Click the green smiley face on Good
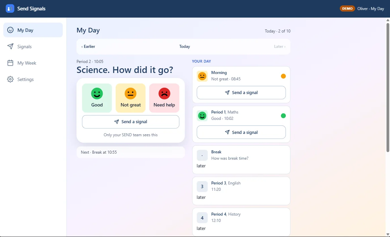Screen dimensions: 390x237 click(97, 93)
